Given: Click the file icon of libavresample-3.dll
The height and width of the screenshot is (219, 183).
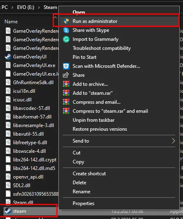Looking at the screenshot, I should (8, 125).
